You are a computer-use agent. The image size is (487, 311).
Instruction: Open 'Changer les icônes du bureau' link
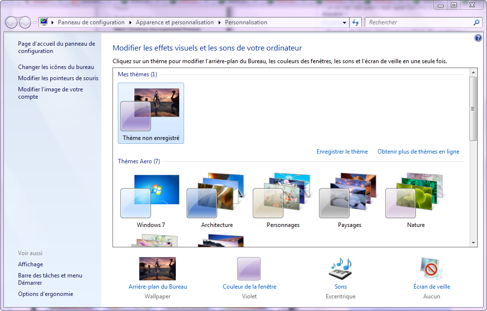click(56, 67)
